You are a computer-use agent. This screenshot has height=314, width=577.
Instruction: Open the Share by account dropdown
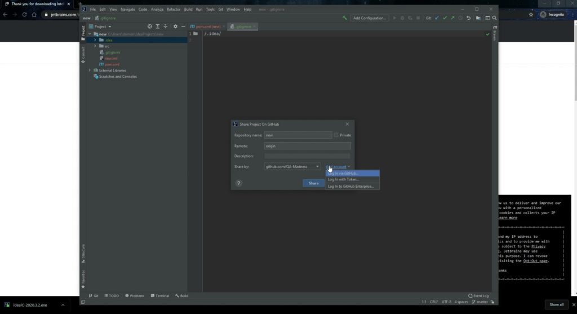pos(292,167)
